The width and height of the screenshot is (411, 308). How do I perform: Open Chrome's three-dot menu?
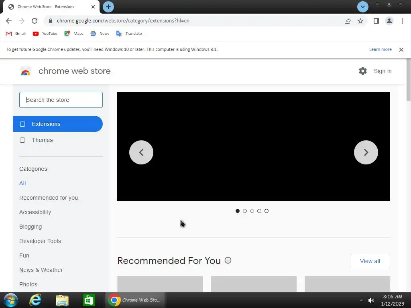[402, 21]
